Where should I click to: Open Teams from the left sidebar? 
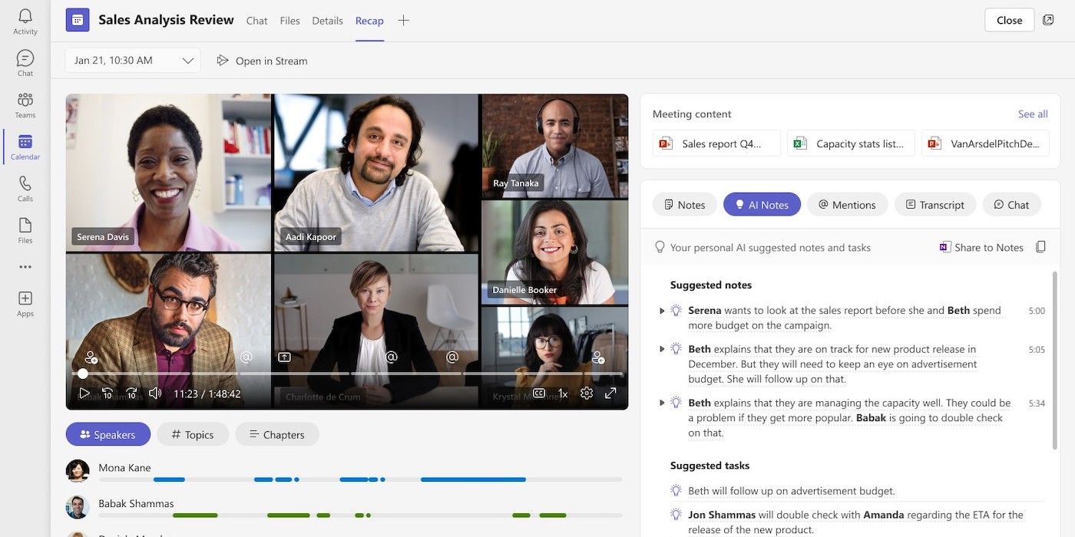(25, 104)
